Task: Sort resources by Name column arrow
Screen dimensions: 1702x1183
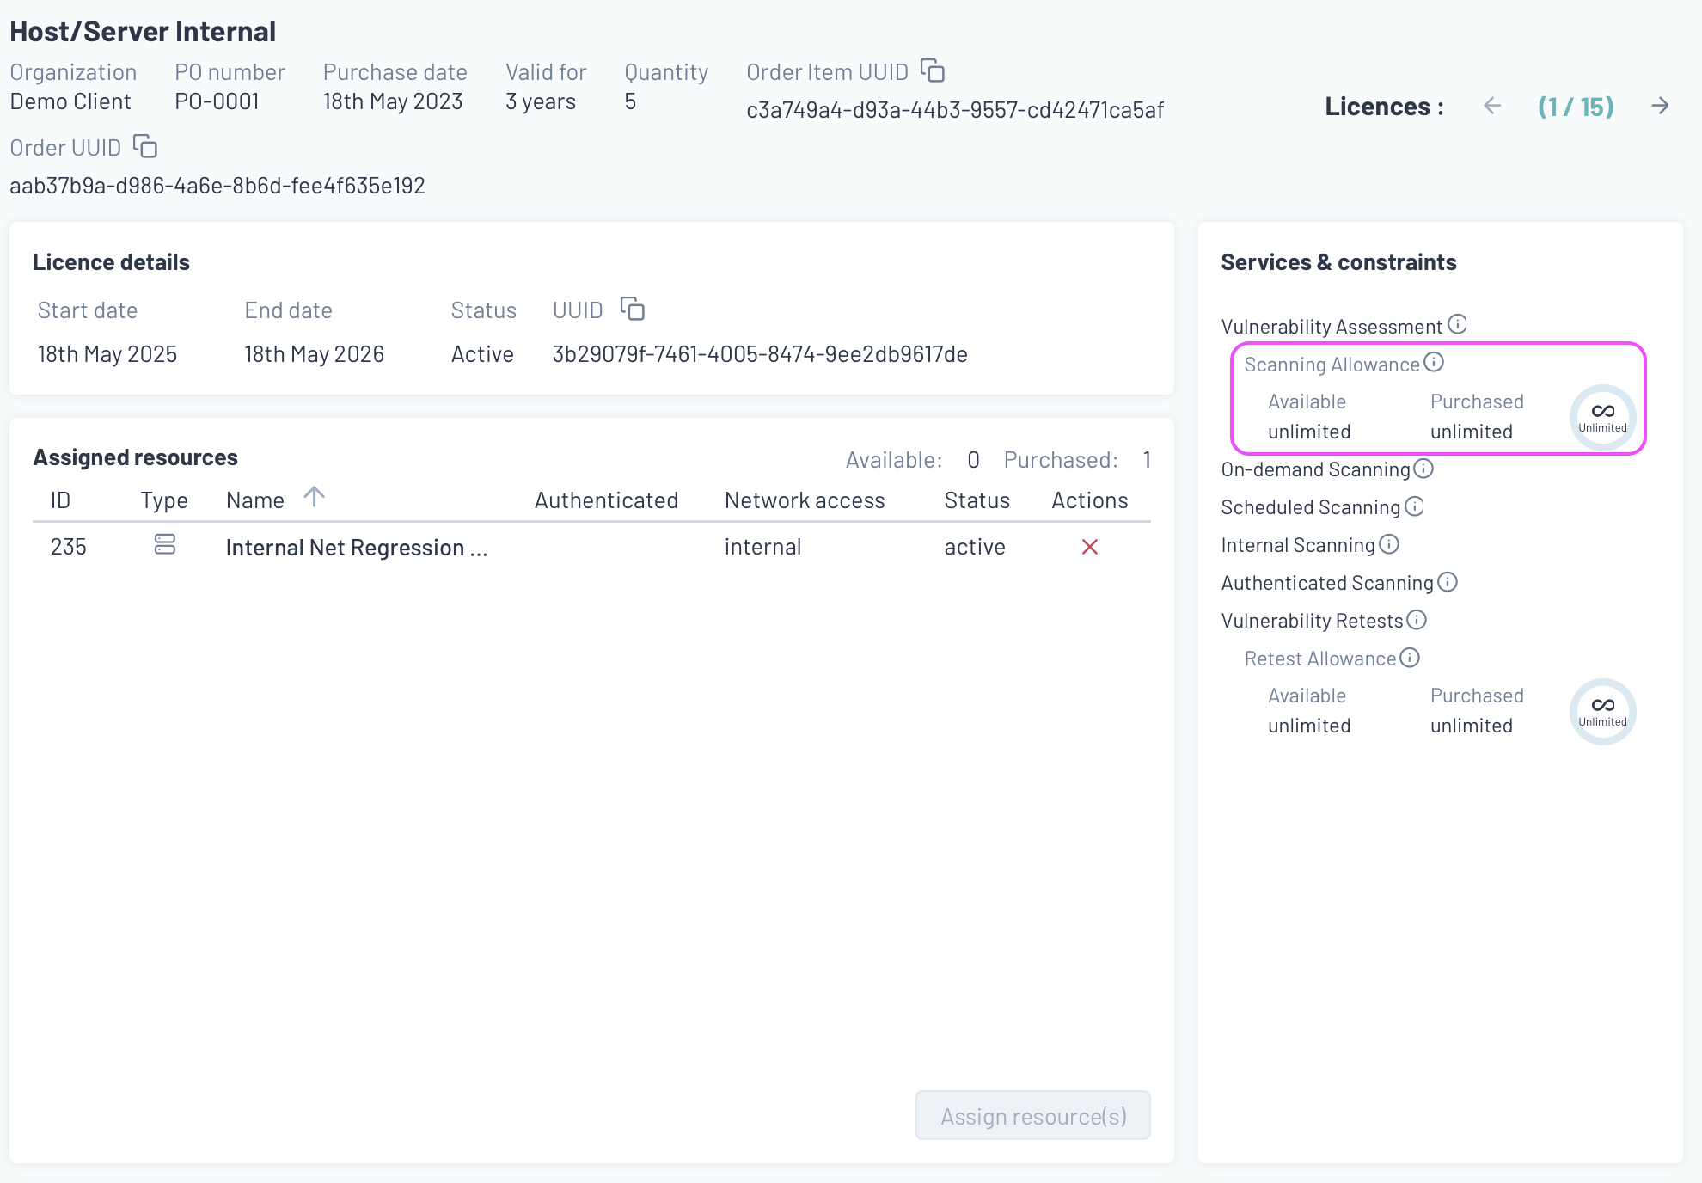Action: (x=315, y=497)
